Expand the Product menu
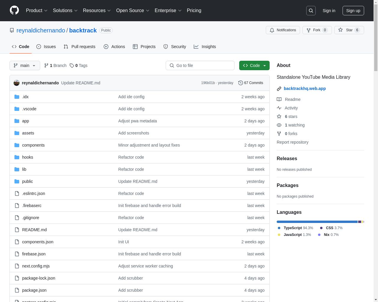This screenshot has height=302, width=378. (x=37, y=11)
